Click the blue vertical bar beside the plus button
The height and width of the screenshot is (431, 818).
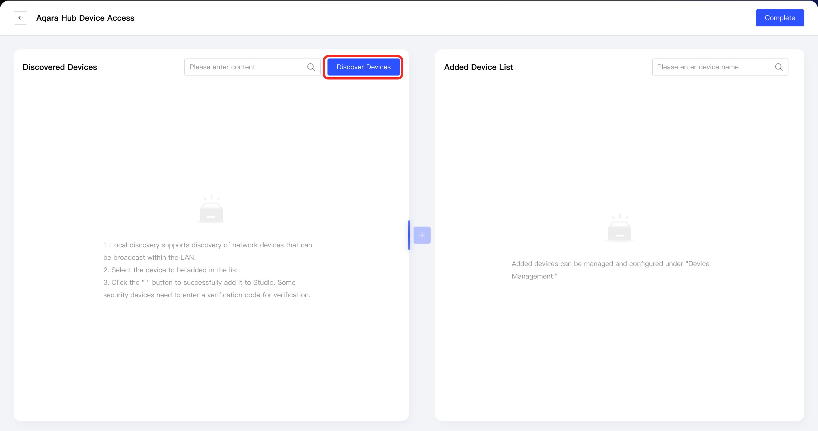pyautogui.click(x=409, y=235)
